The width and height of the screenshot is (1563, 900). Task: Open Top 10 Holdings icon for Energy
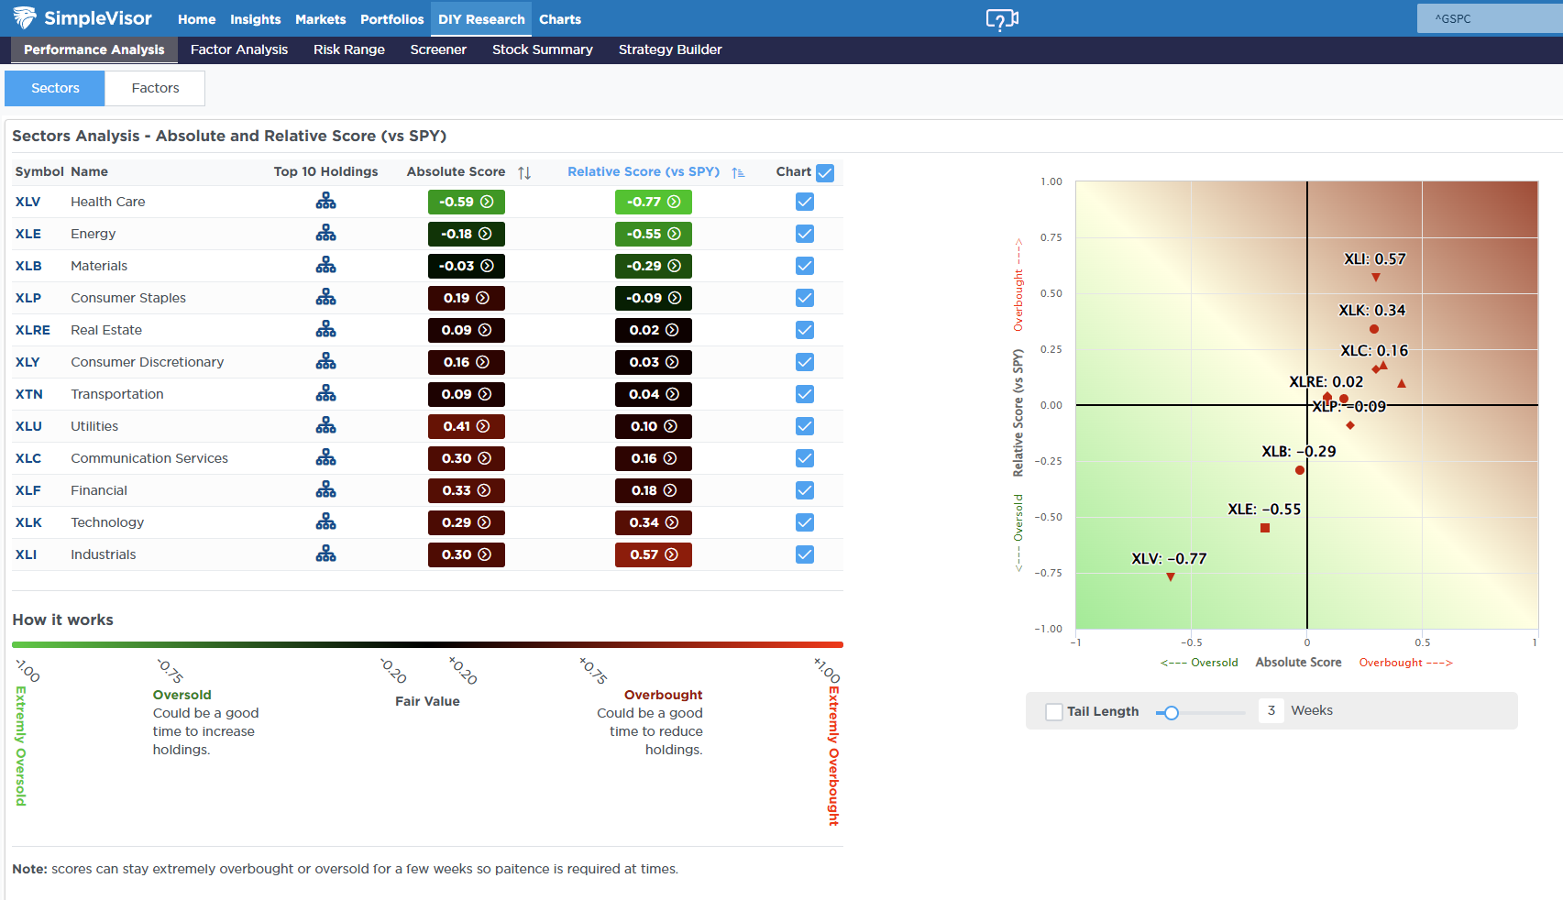325,234
